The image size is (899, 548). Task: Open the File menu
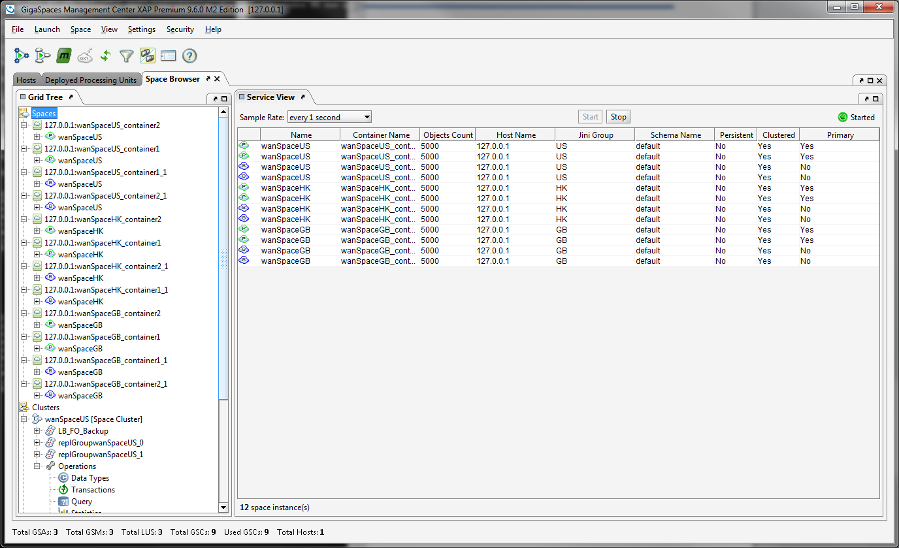point(18,29)
